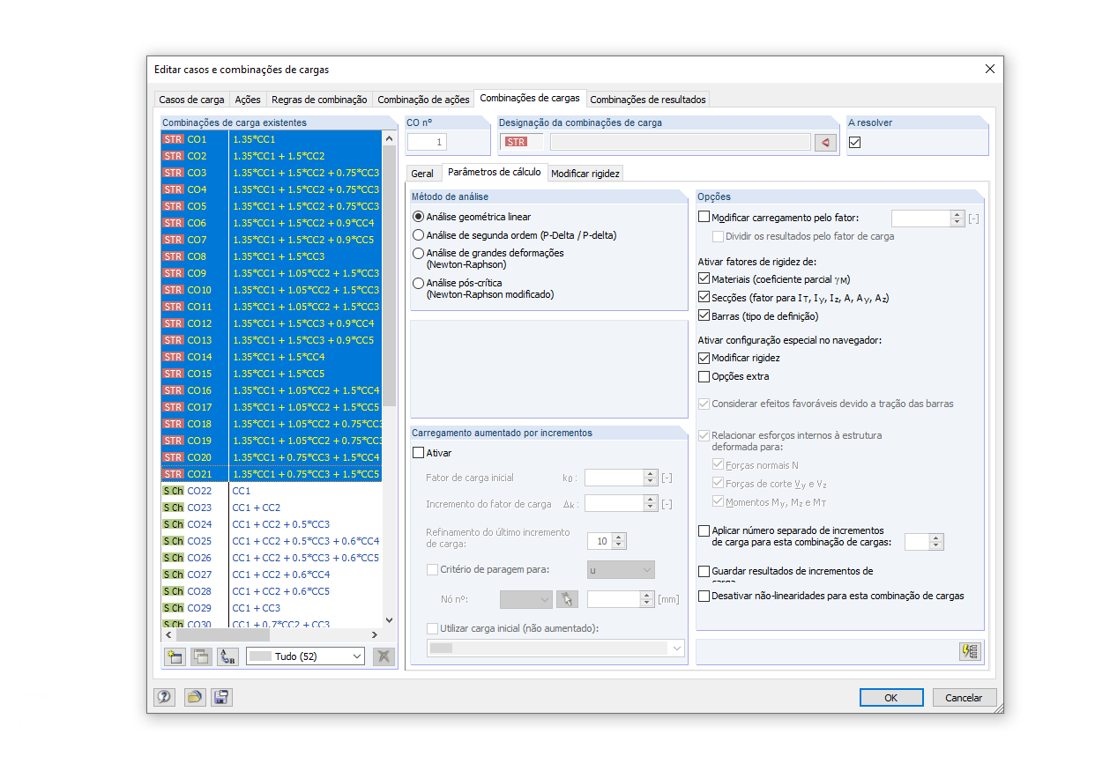Select row CO23 CC1 + CC2

[x=272, y=508]
